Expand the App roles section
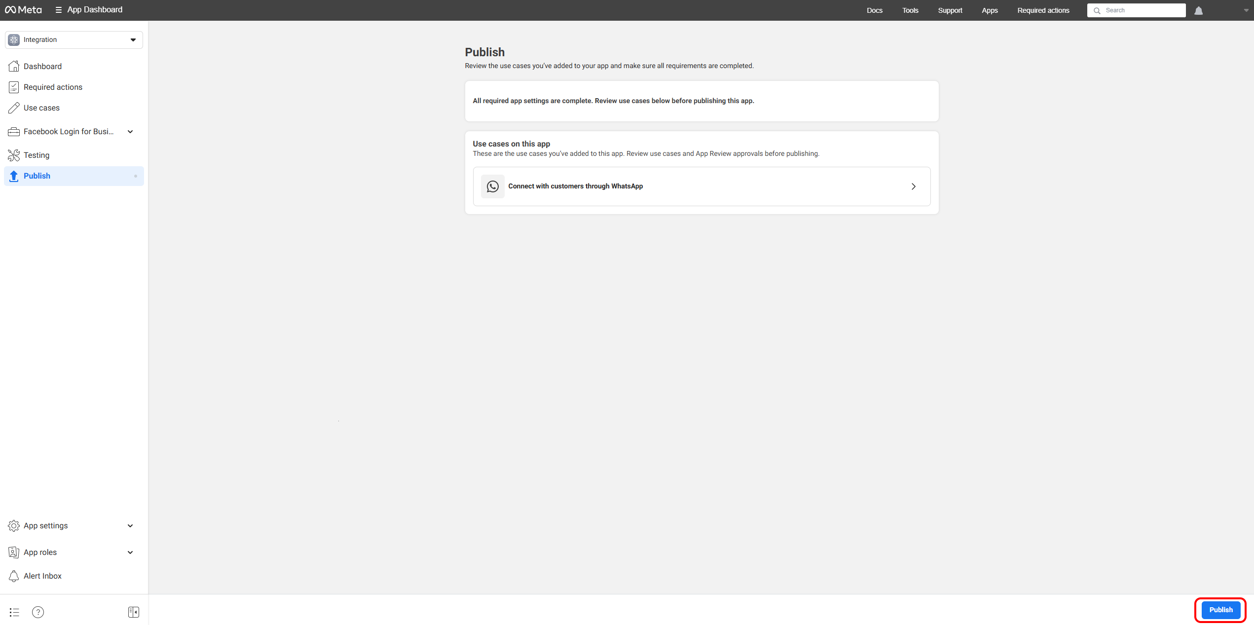The width and height of the screenshot is (1254, 625). (74, 552)
